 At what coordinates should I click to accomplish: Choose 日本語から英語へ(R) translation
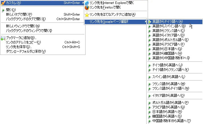tap(175, 112)
